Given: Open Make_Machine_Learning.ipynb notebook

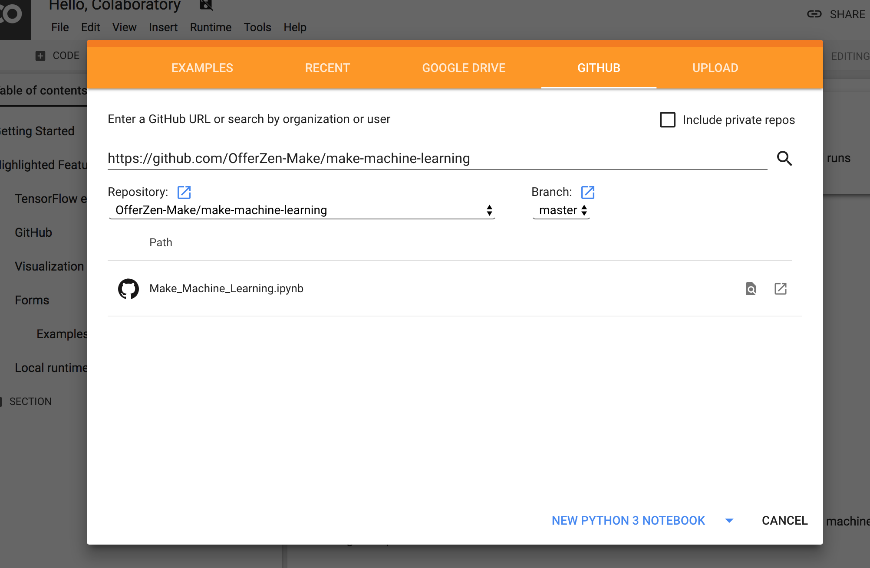Looking at the screenshot, I should (226, 289).
